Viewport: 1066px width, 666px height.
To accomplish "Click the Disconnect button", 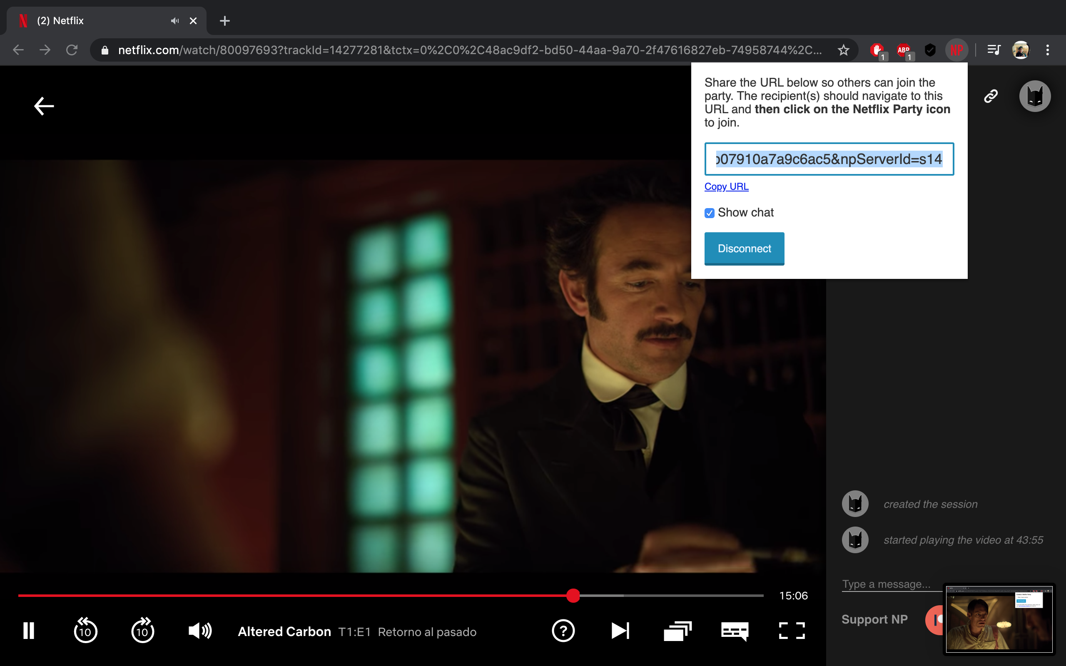I will click(x=744, y=249).
